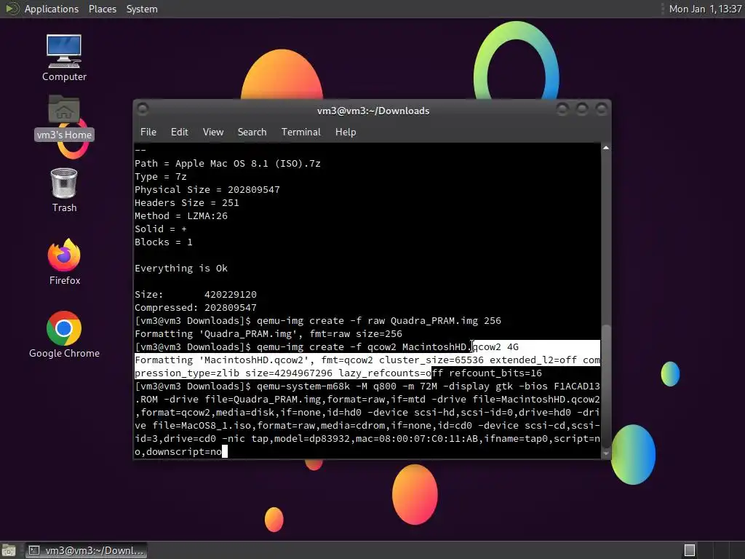
Task: Open the Terminal menu in menubar
Action: pyautogui.click(x=300, y=132)
